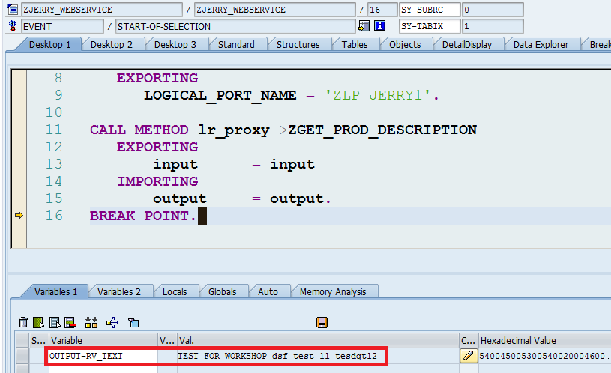Click the yellow box with blue arrows icon
The image size is (611, 373).
pos(112,322)
